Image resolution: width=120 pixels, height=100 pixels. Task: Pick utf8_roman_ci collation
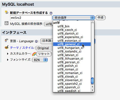[72, 69]
